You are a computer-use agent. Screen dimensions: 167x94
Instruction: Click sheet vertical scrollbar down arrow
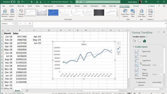click(x=129, y=88)
